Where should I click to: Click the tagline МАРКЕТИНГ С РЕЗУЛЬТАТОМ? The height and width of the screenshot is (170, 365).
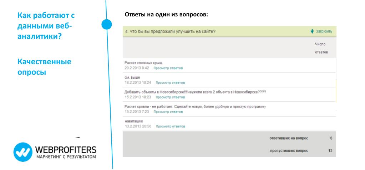(x=66, y=157)
